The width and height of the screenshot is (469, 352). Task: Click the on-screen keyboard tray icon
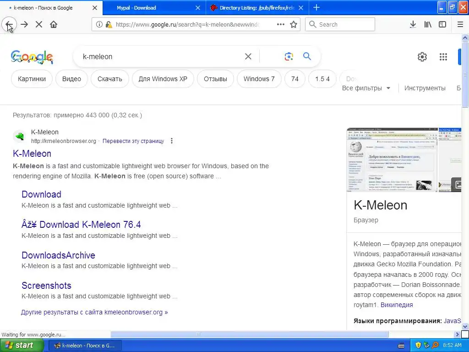click(x=401, y=346)
